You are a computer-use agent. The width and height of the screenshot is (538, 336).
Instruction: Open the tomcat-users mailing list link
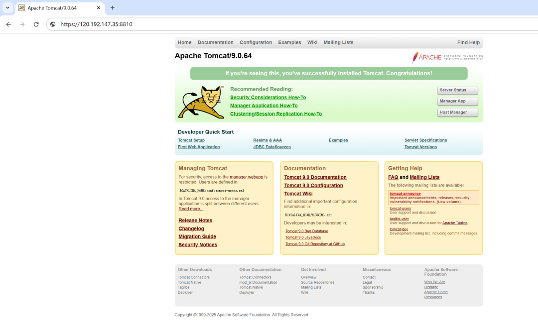400,209
